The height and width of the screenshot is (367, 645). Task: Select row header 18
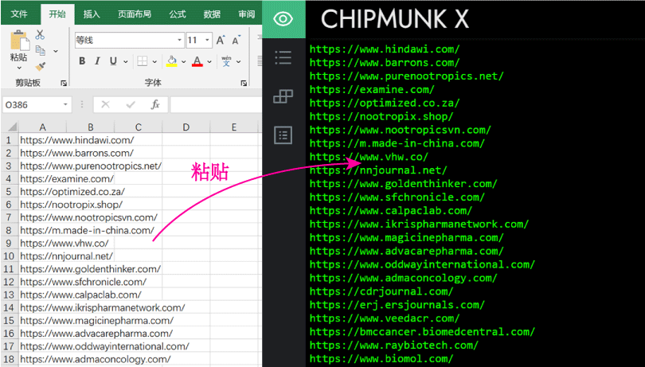(x=10, y=359)
